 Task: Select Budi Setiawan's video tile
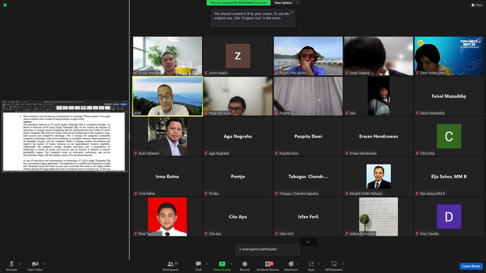coord(167,136)
